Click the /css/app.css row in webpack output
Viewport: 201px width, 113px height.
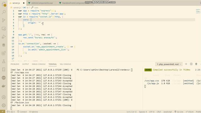173,81
